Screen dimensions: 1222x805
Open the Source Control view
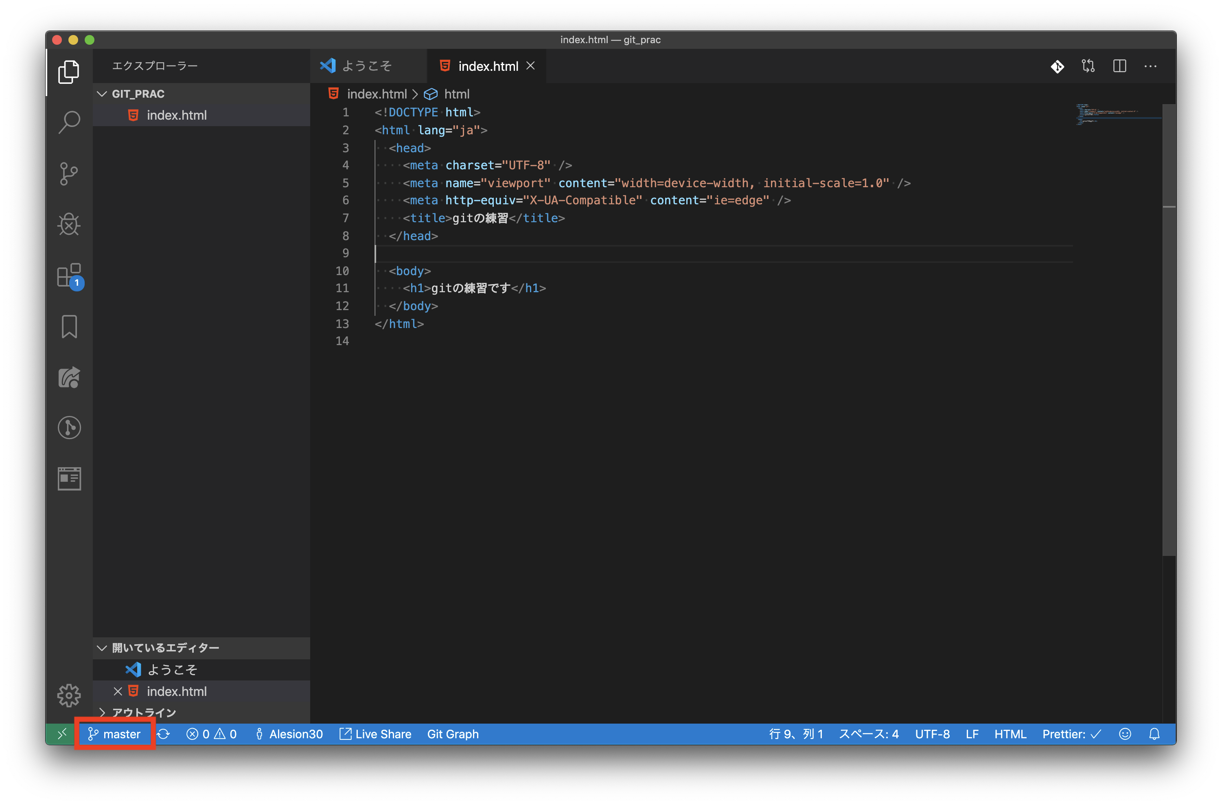69,173
